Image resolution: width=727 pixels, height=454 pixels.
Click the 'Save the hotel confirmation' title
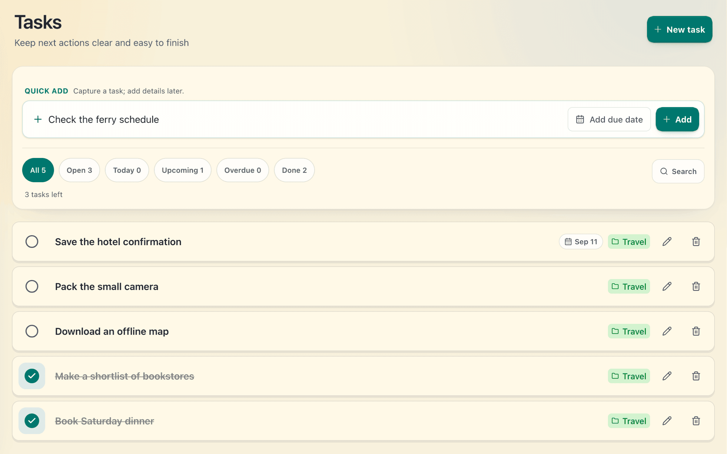pyautogui.click(x=118, y=242)
